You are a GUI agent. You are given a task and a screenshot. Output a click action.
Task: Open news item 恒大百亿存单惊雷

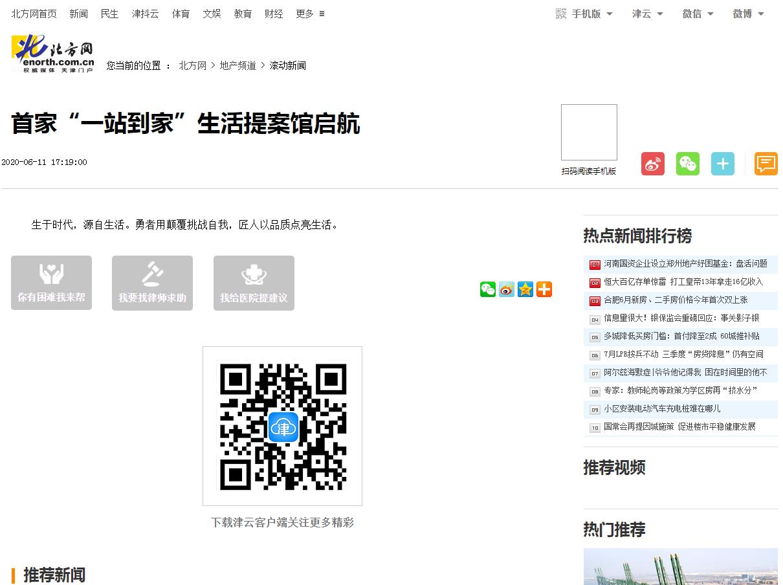point(683,282)
